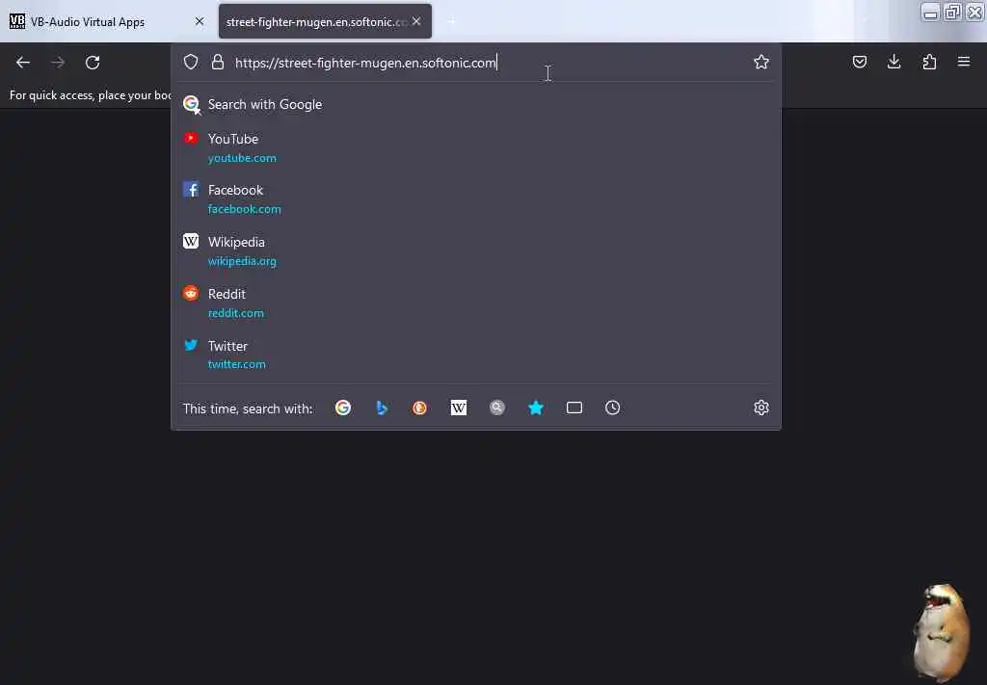
Task: Open search settings gear
Action: coord(761,408)
